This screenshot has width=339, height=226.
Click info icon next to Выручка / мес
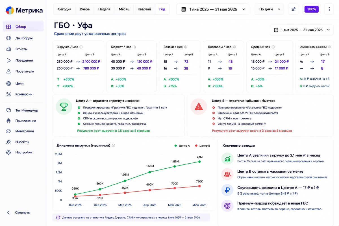click(x=81, y=47)
